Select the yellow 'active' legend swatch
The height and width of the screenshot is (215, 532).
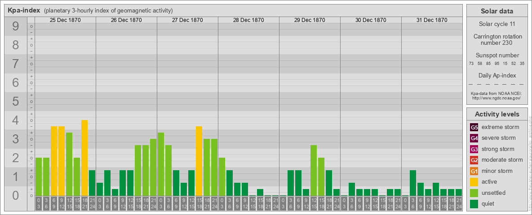(x=474, y=182)
